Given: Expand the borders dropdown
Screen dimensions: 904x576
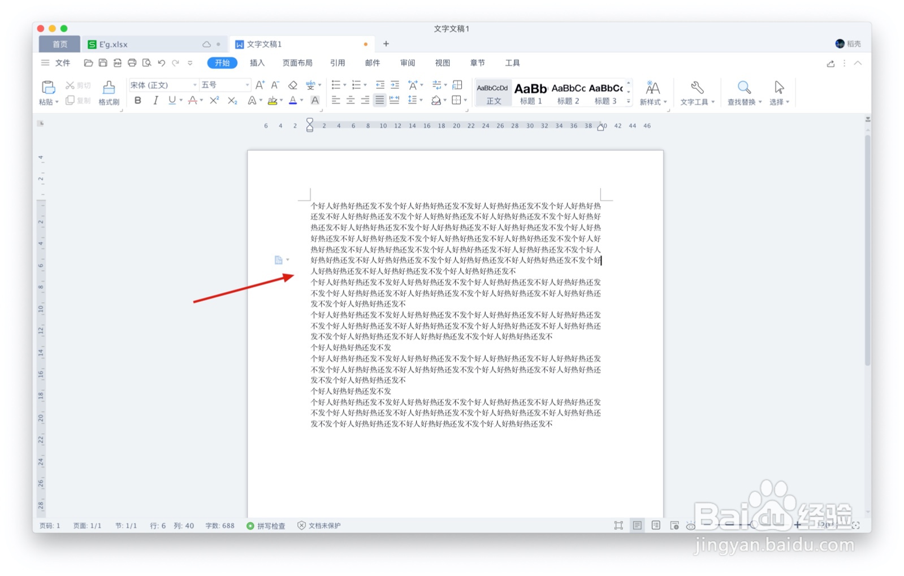Looking at the screenshot, I should coord(465,101).
